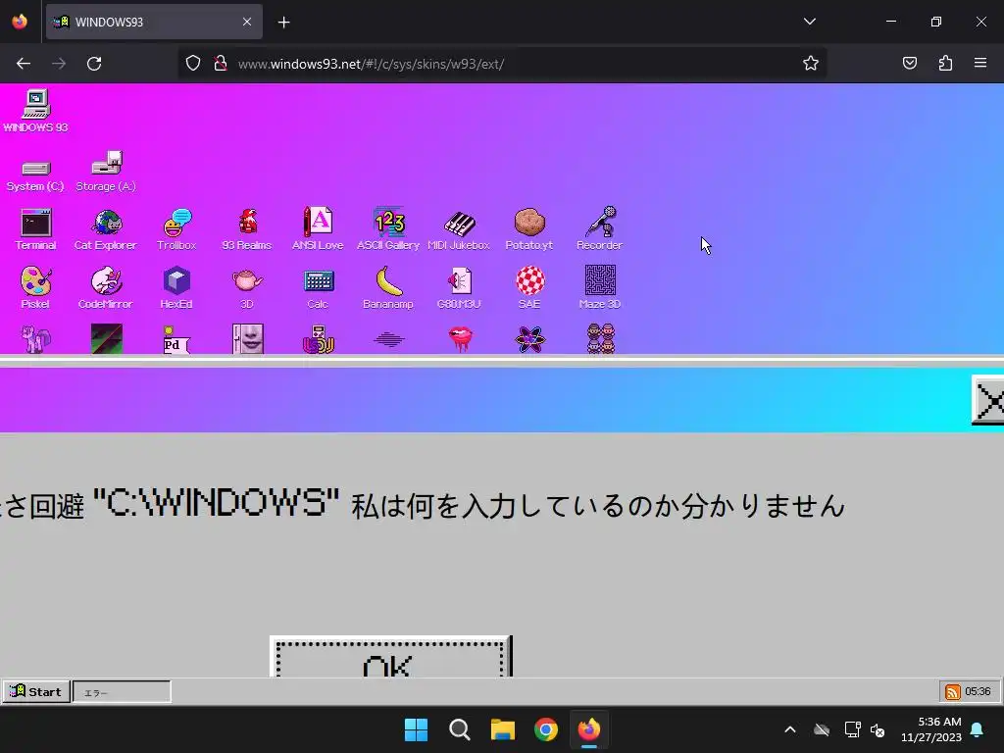The image size is (1004, 753).
Task: Click the Pd file desktop icon
Action: point(176,339)
